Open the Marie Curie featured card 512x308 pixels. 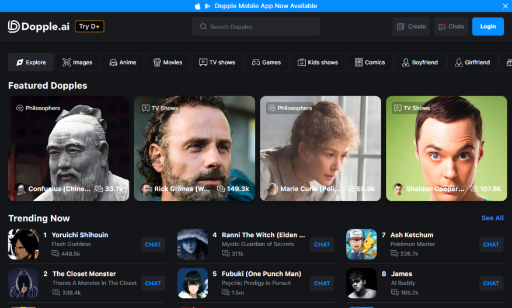coord(321,148)
